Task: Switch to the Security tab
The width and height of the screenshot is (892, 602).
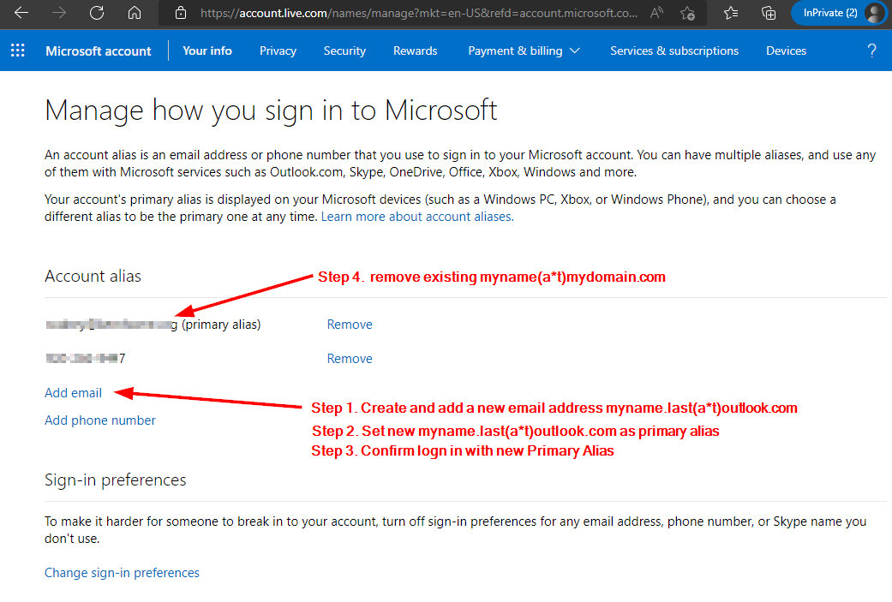Action: pos(344,51)
